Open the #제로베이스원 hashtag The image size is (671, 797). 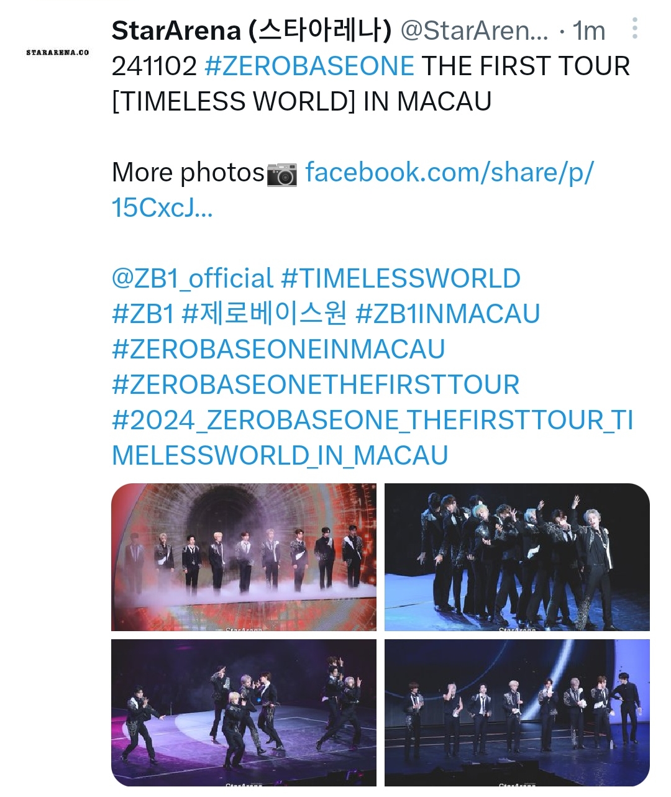tap(265, 314)
